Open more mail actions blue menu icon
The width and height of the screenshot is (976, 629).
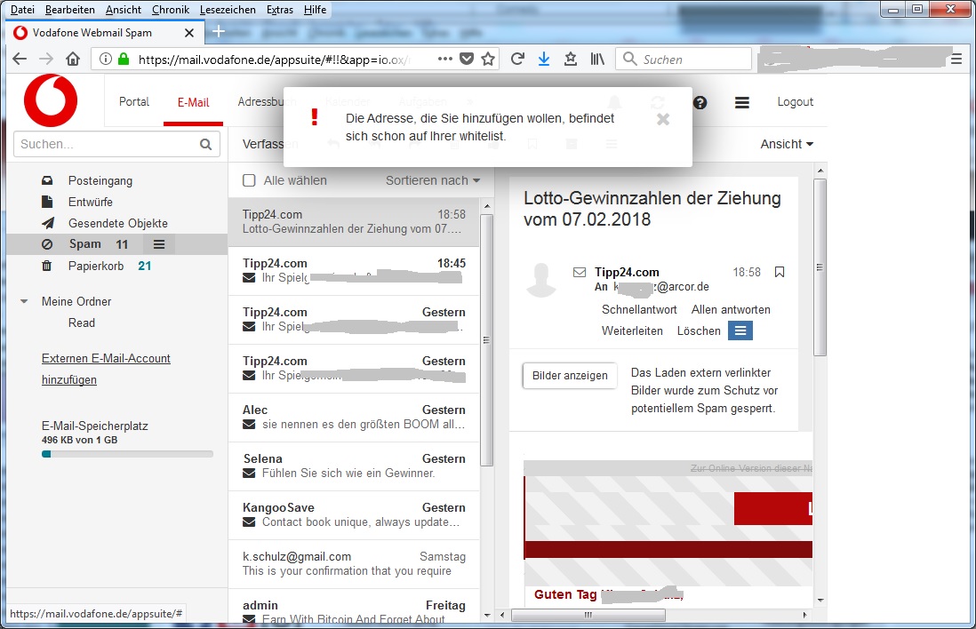pyautogui.click(x=740, y=330)
